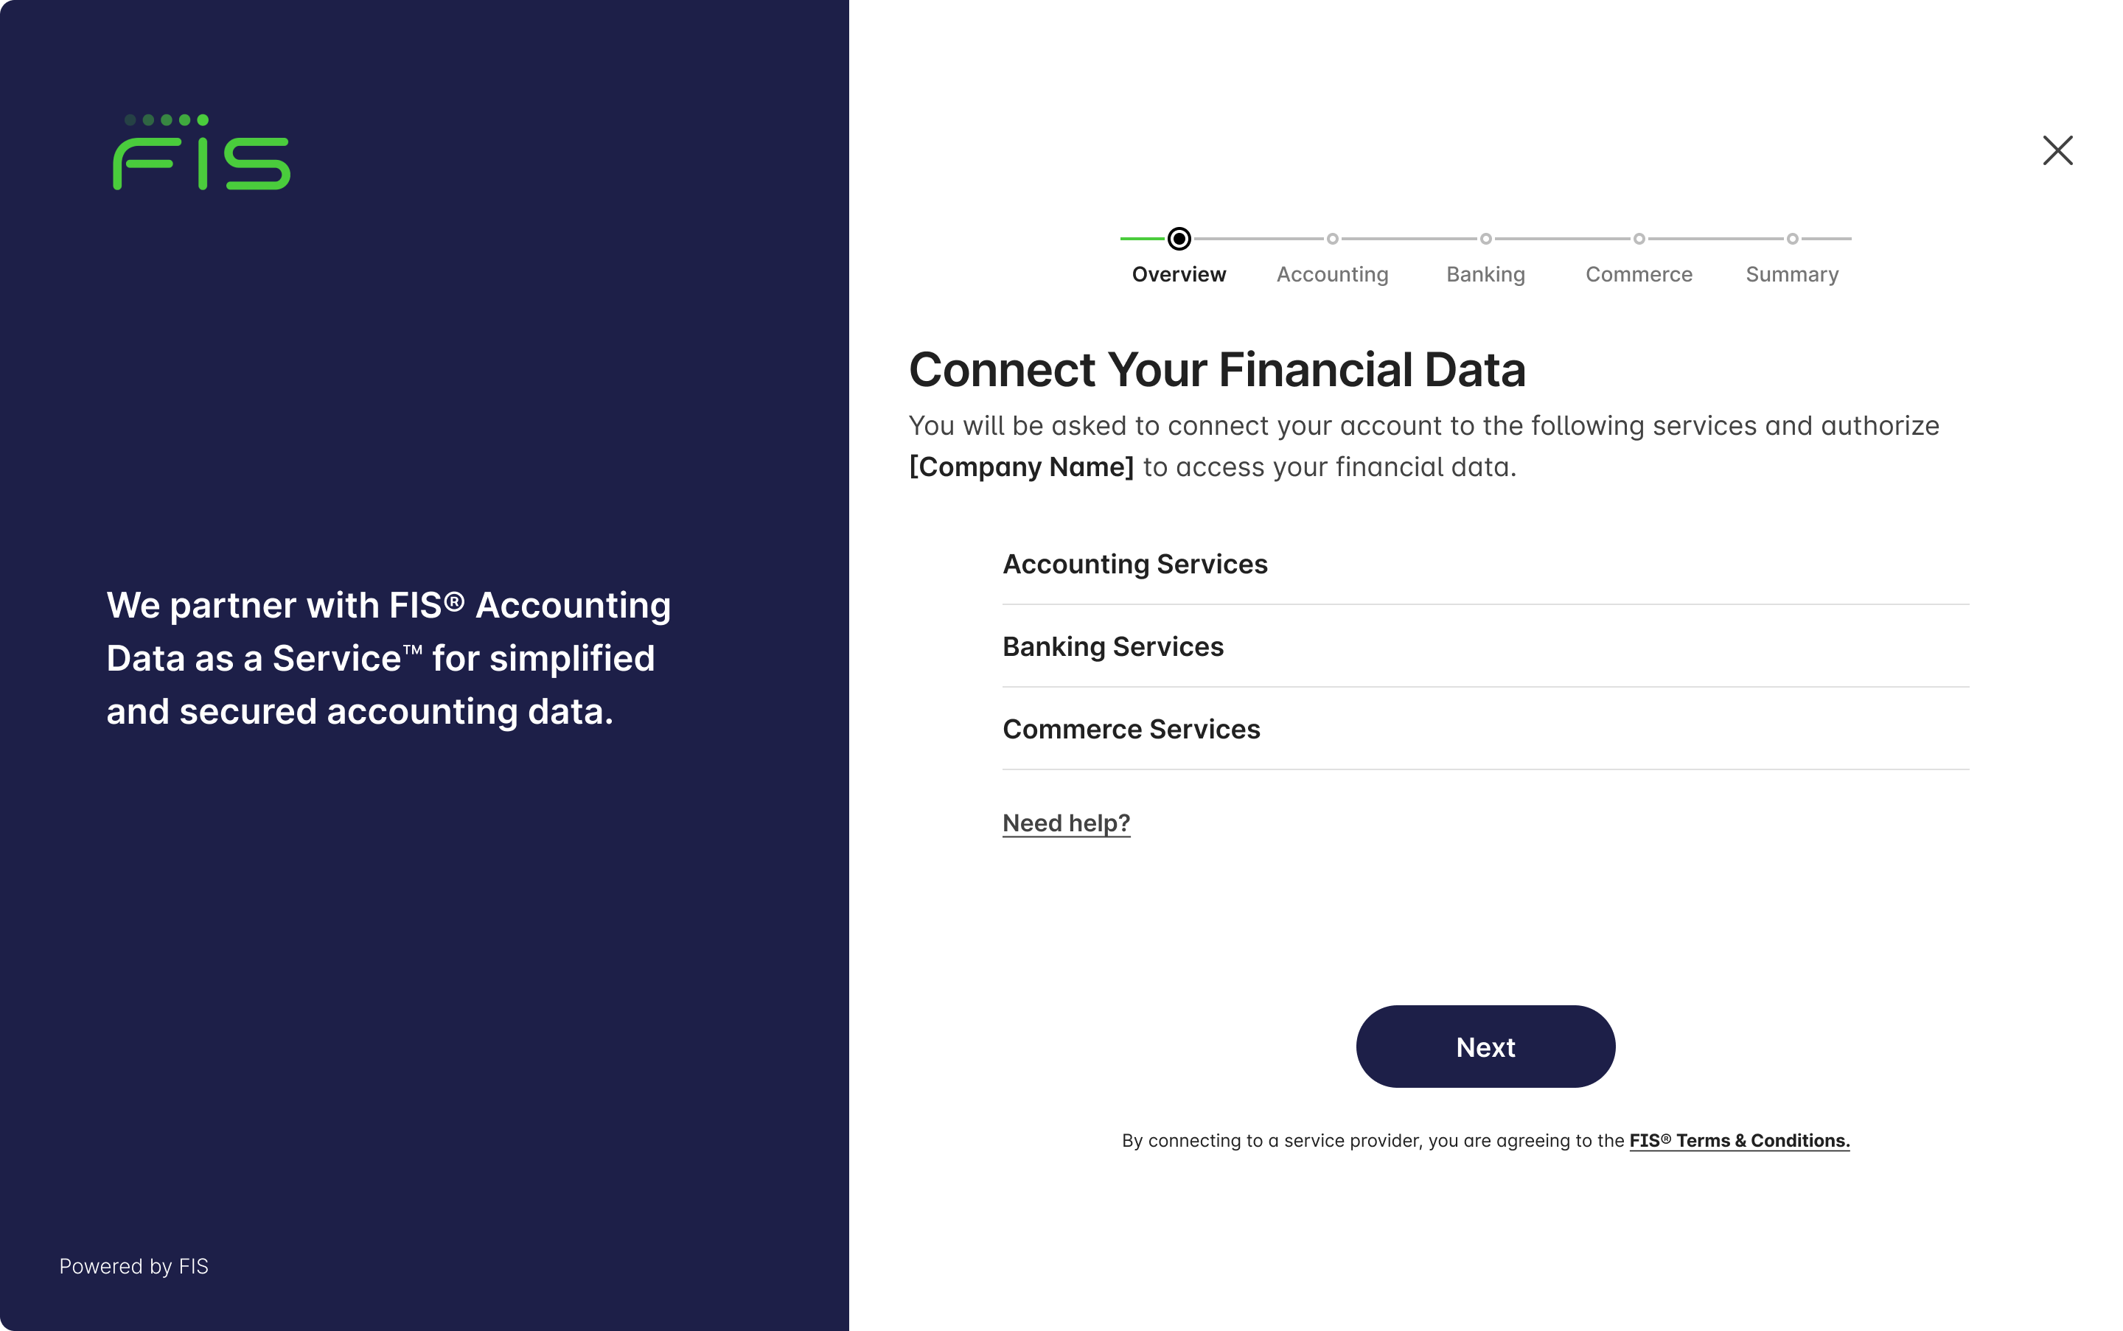Viewport: 2123px width, 1331px height.
Task: Expand the Commerce Services section
Action: click(1485, 728)
